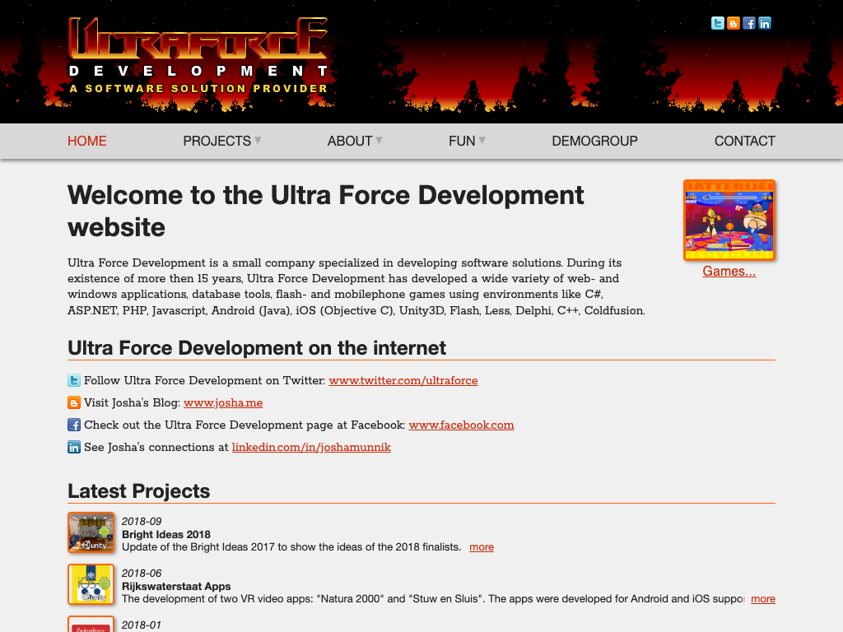The image size is (843, 632).
Task: Open the 2018-01 project thumbnail
Action: point(91,624)
